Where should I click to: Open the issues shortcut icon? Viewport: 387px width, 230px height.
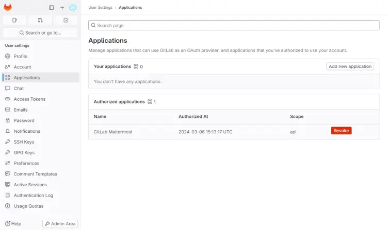(x=15, y=20)
